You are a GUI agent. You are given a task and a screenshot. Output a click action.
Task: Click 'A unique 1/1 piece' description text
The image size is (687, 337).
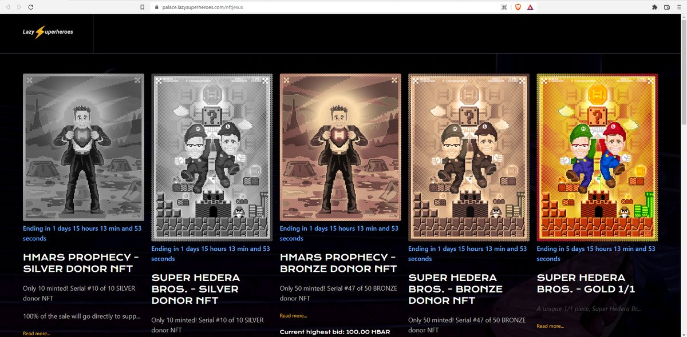click(x=589, y=308)
